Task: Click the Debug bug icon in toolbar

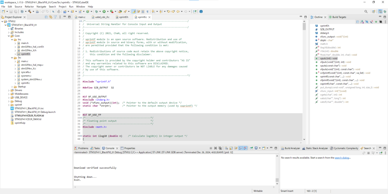Action: tap(97, 11)
